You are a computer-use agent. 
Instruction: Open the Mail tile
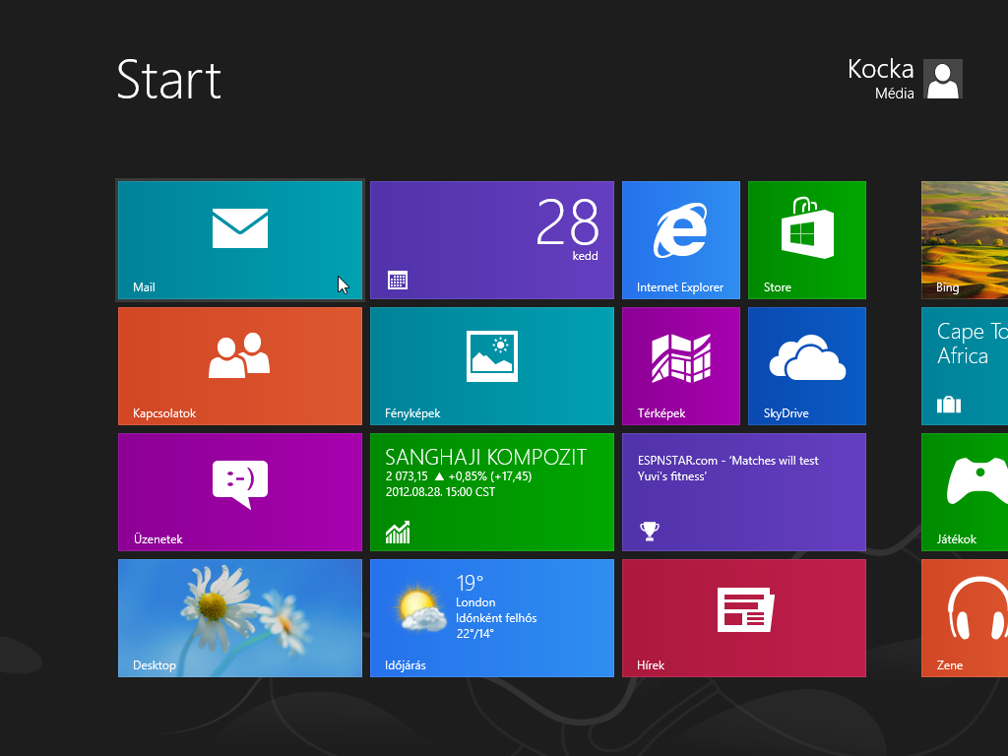pos(240,239)
